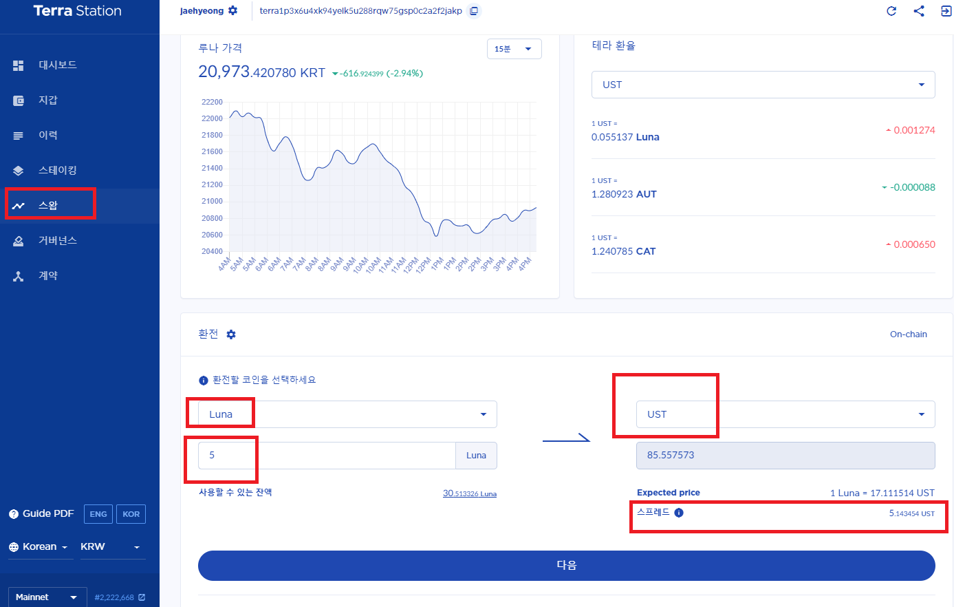Click the Luna price 20,973.420780 KRT
This screenshot has width=954, height=607.
(261, 72)
